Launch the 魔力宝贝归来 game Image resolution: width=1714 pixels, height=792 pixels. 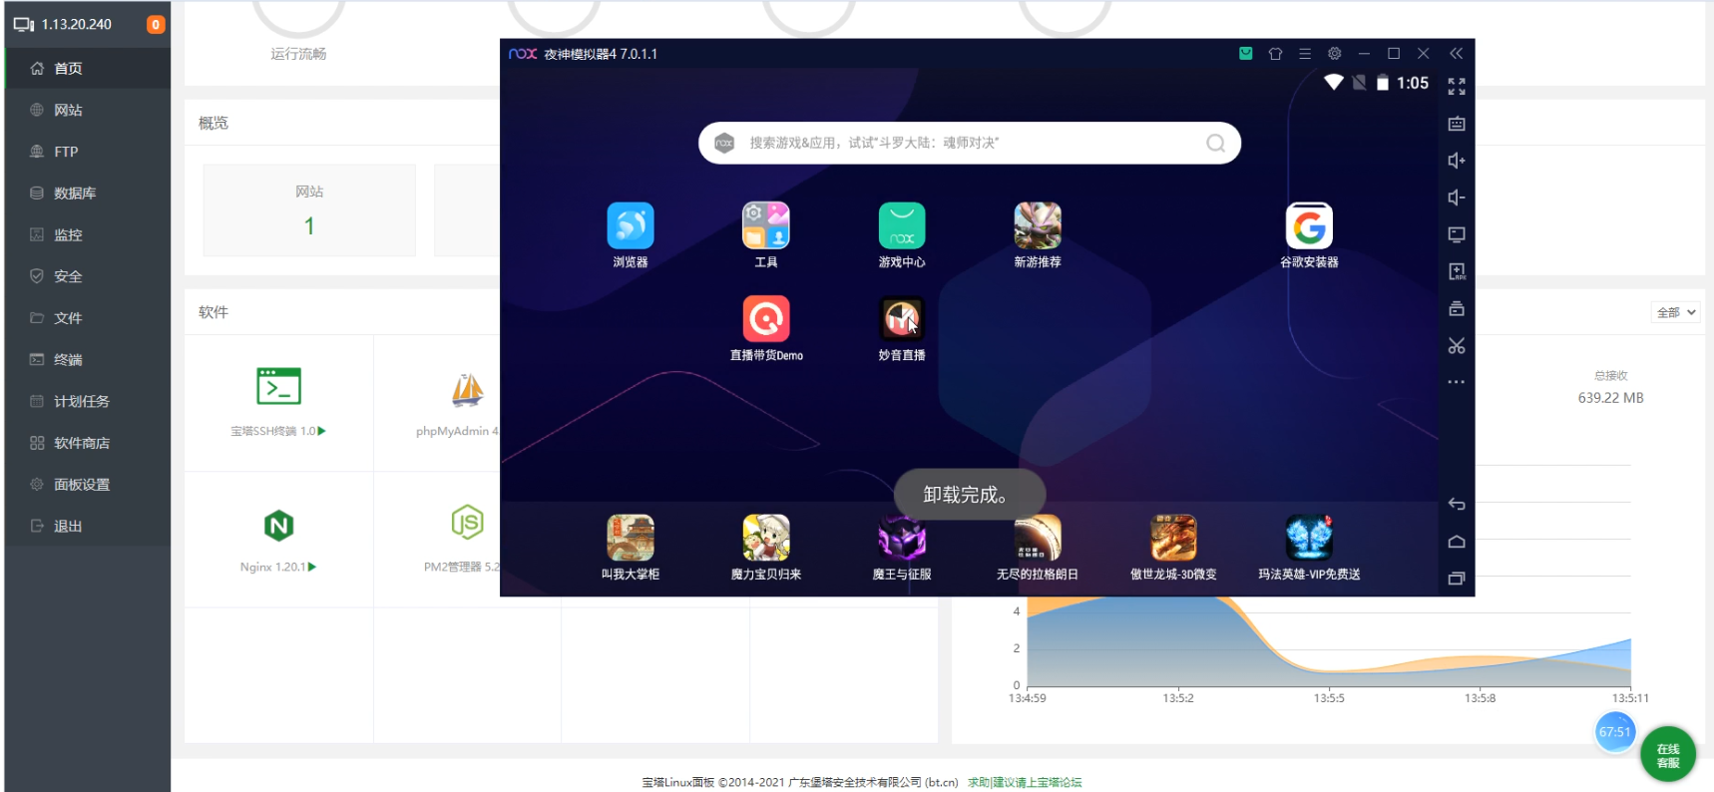[766, 539]
